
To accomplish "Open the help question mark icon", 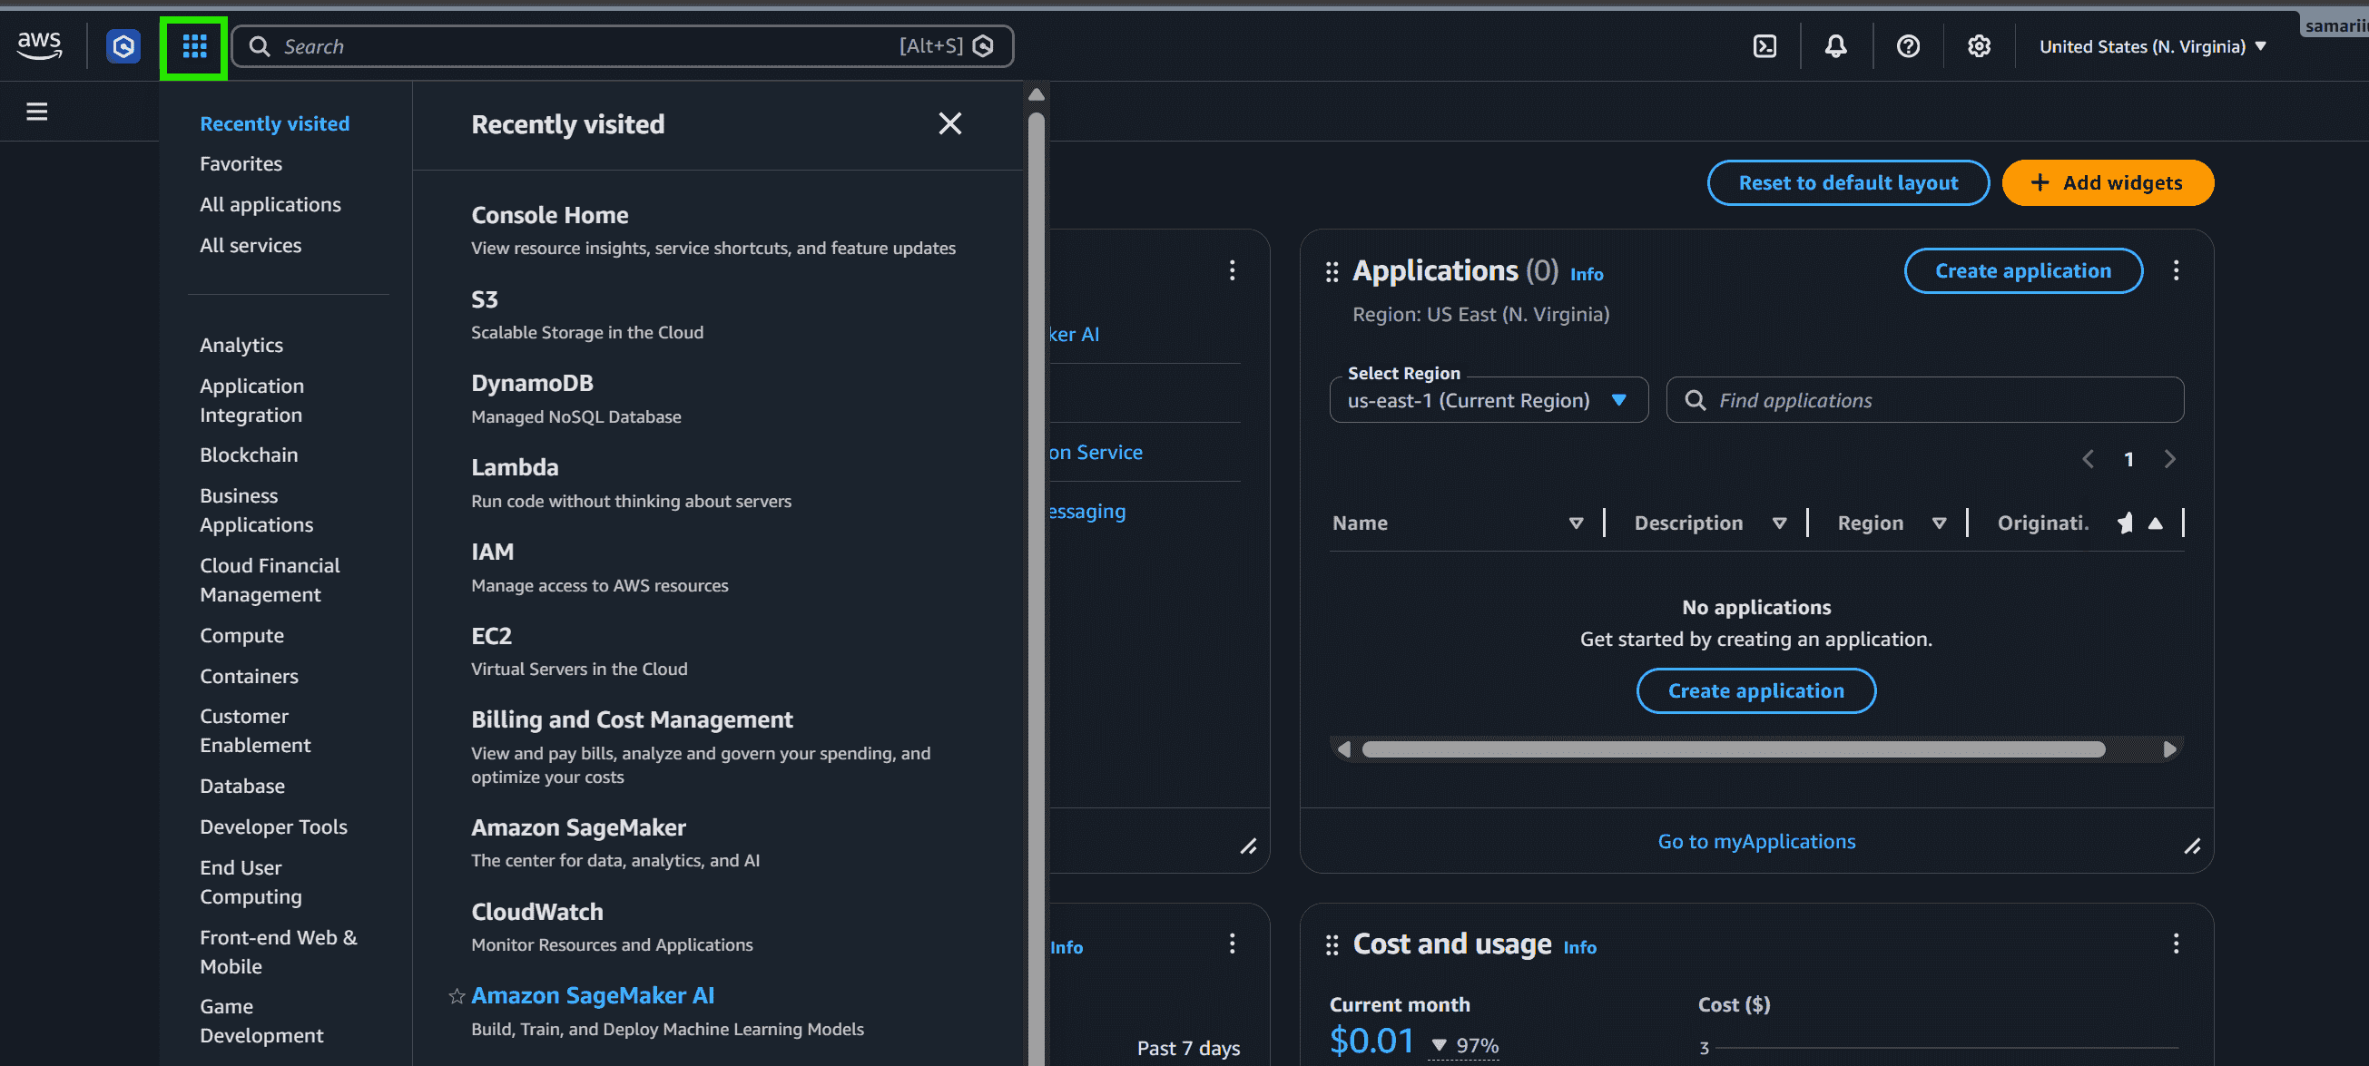I will (x=1907, y=46).
